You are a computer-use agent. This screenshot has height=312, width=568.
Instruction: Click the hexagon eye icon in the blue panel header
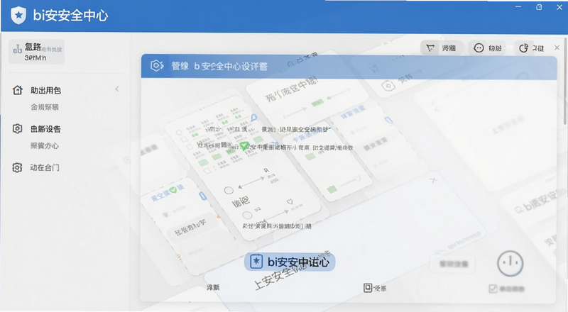pyautogui.click(x=156, y=65)
